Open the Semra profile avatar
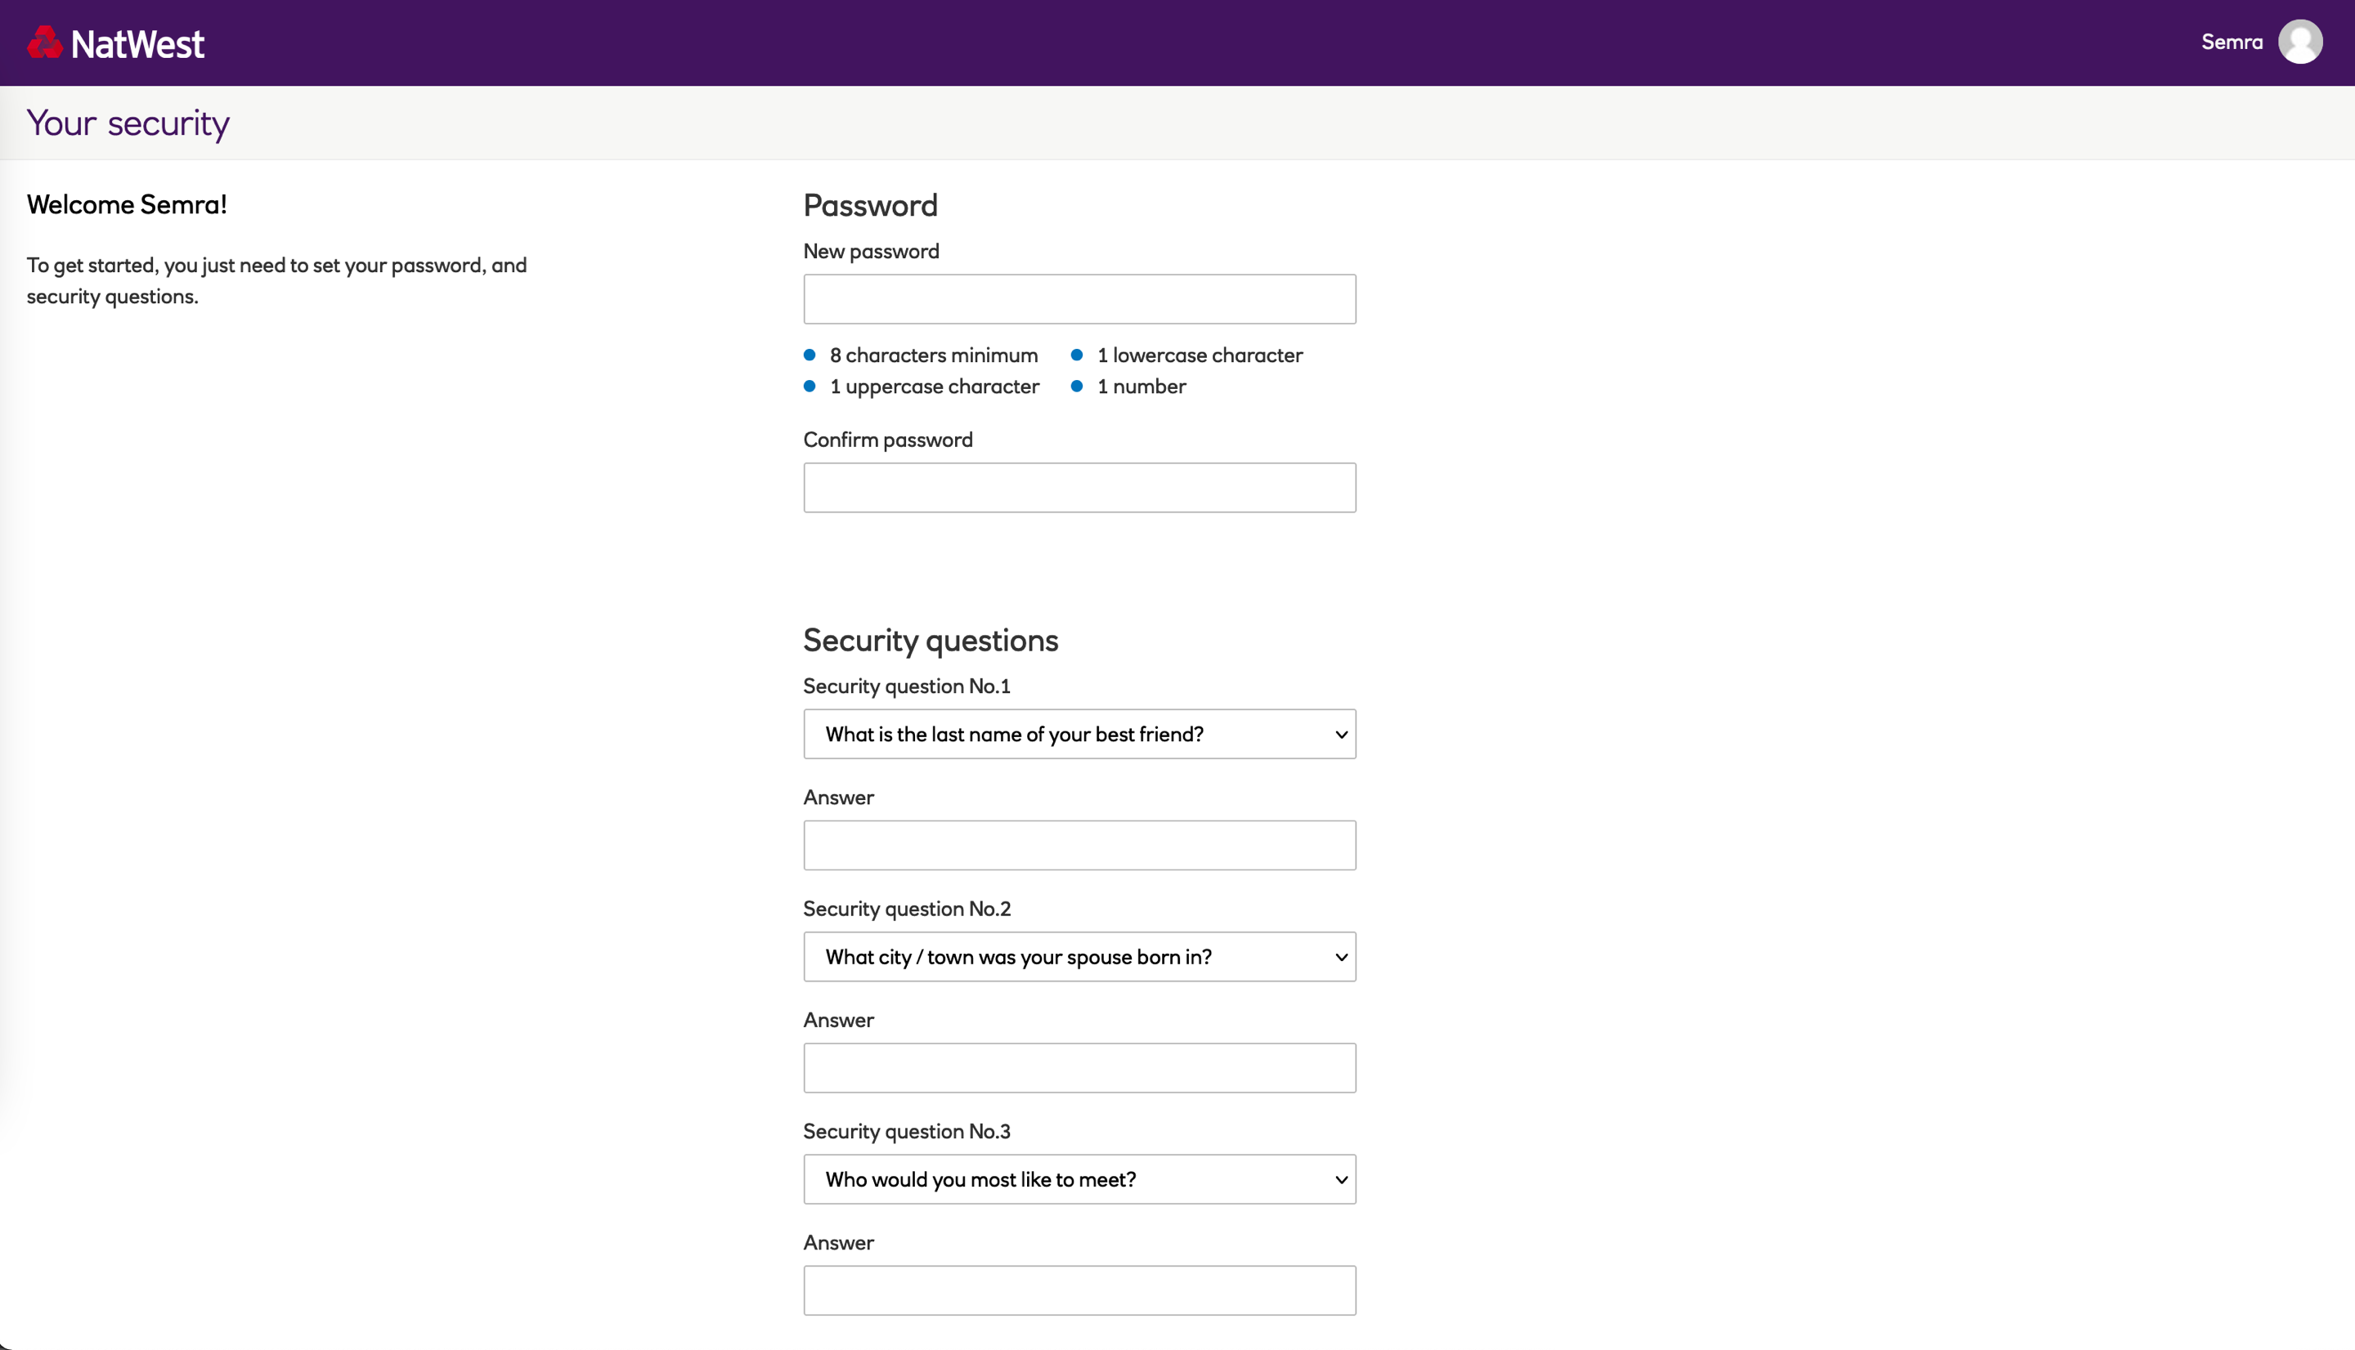 tap(2300, 42)
